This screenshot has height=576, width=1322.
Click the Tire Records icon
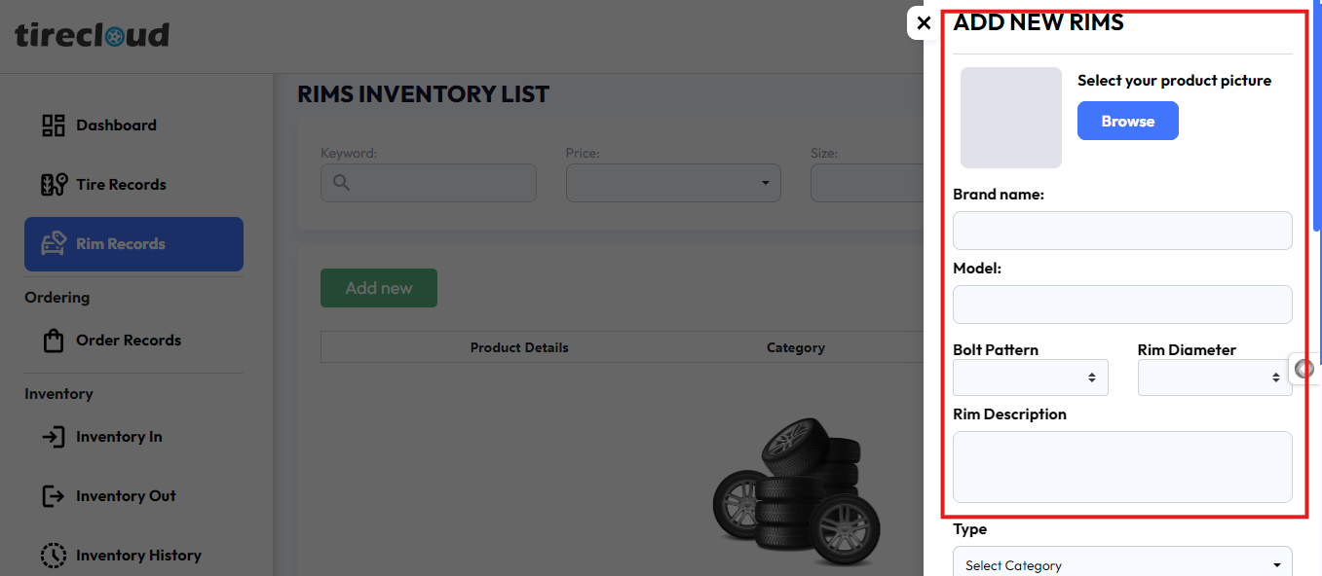point(53,185)
